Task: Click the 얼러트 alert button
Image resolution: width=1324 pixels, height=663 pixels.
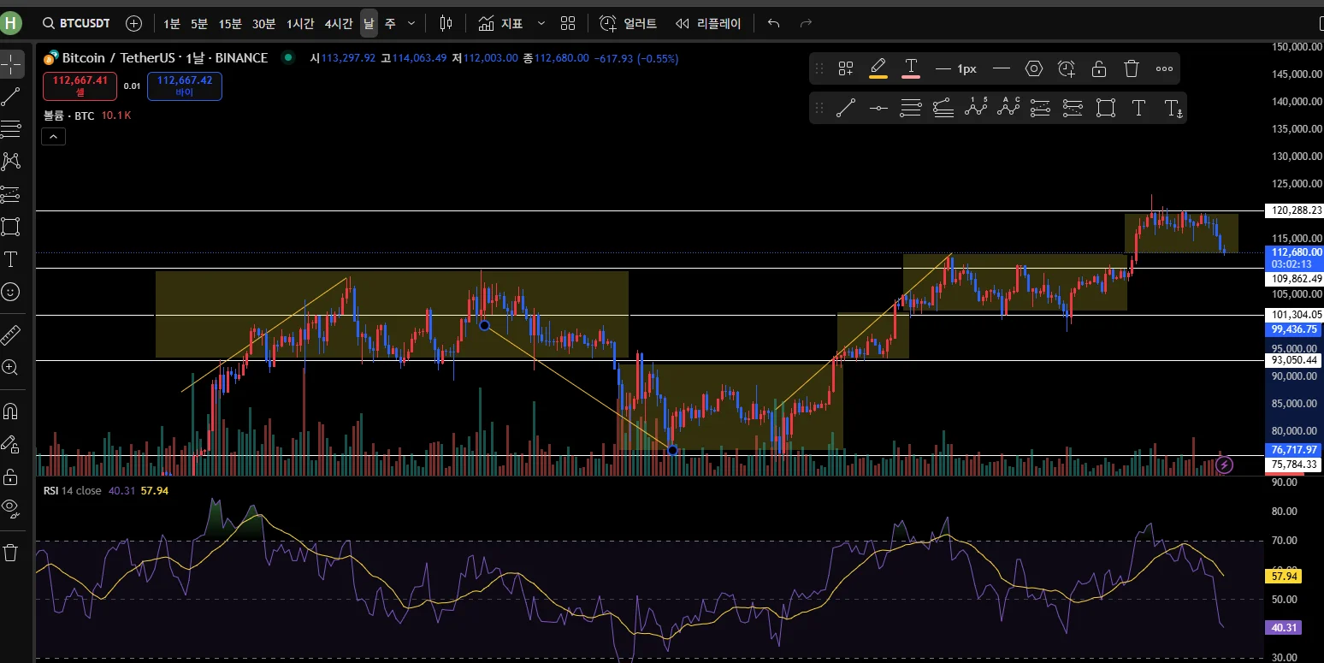Action: (629, 23)
